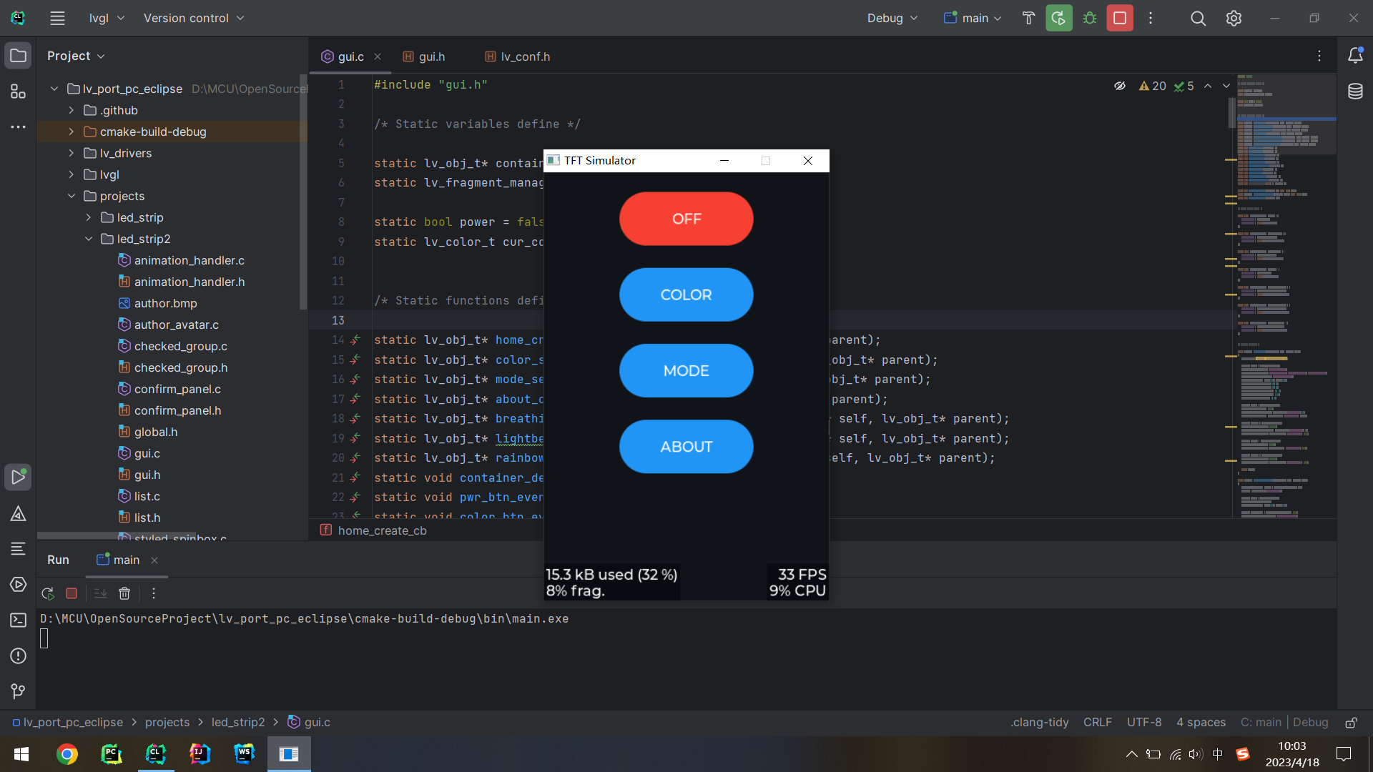Open the Services tool window icon
The width and height of the screenshot is (1373, 772).
click(18, 585)
